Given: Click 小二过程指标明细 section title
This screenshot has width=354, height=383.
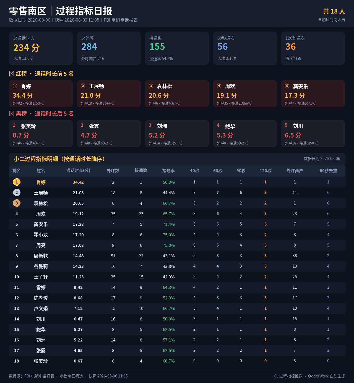Looking at the screenshot, I should pos(59,159).
